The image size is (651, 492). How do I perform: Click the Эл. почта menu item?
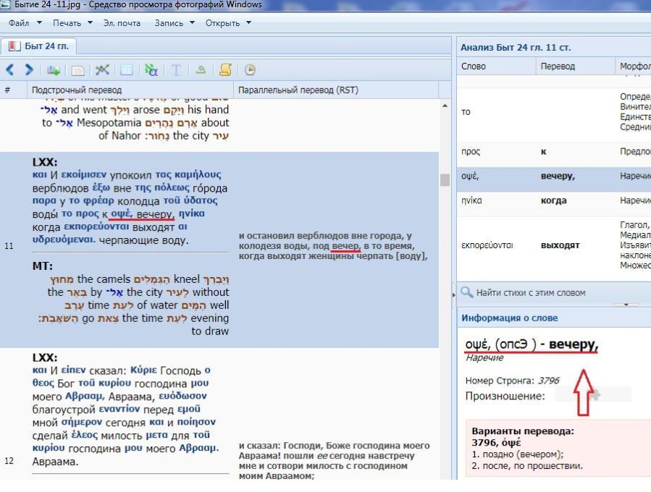click(122, 23)
